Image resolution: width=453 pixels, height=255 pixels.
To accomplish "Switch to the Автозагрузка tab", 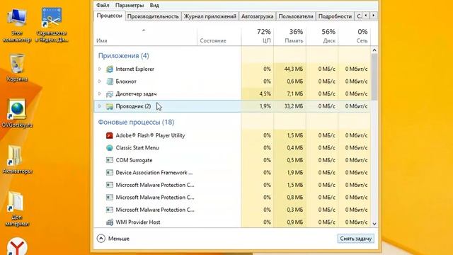I will pos(257,16).
